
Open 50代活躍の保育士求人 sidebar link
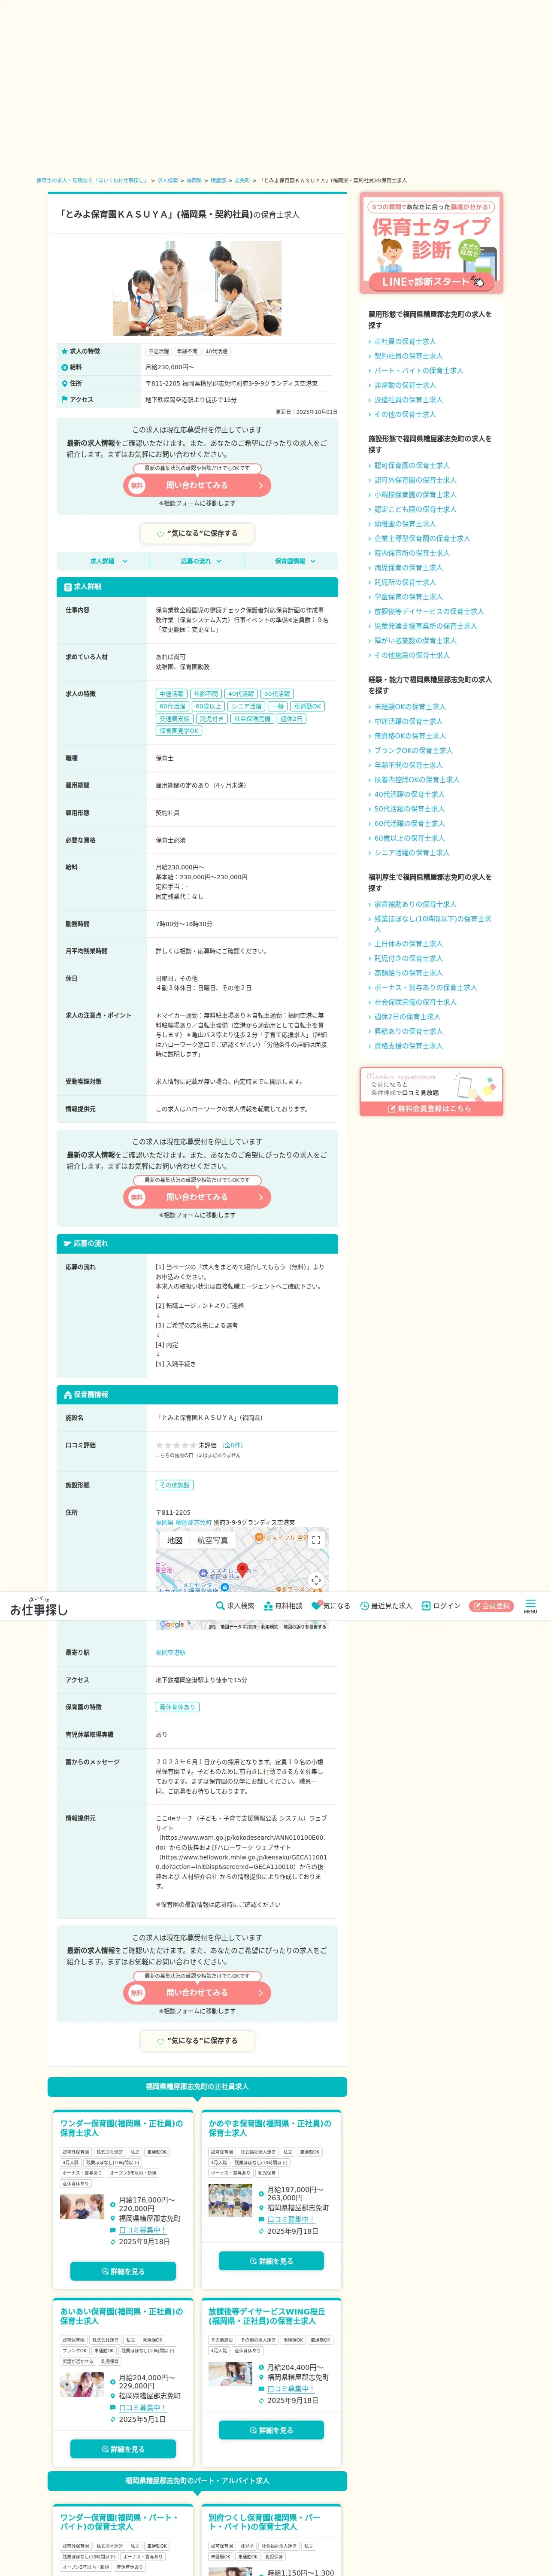(409, 809)
